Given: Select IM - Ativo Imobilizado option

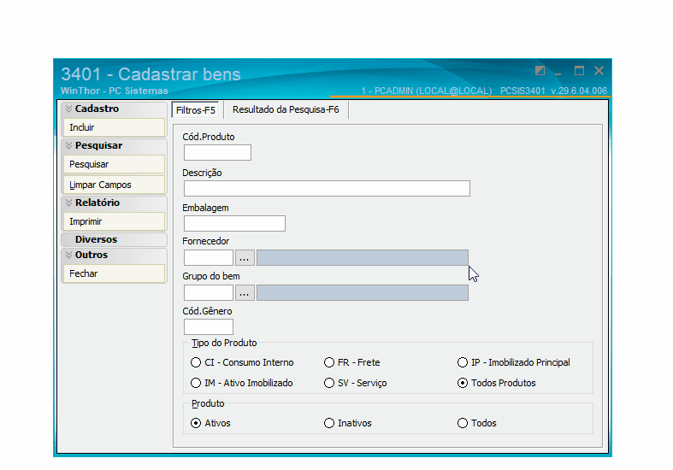Looking at the screenshot, I should pos(242,383).
